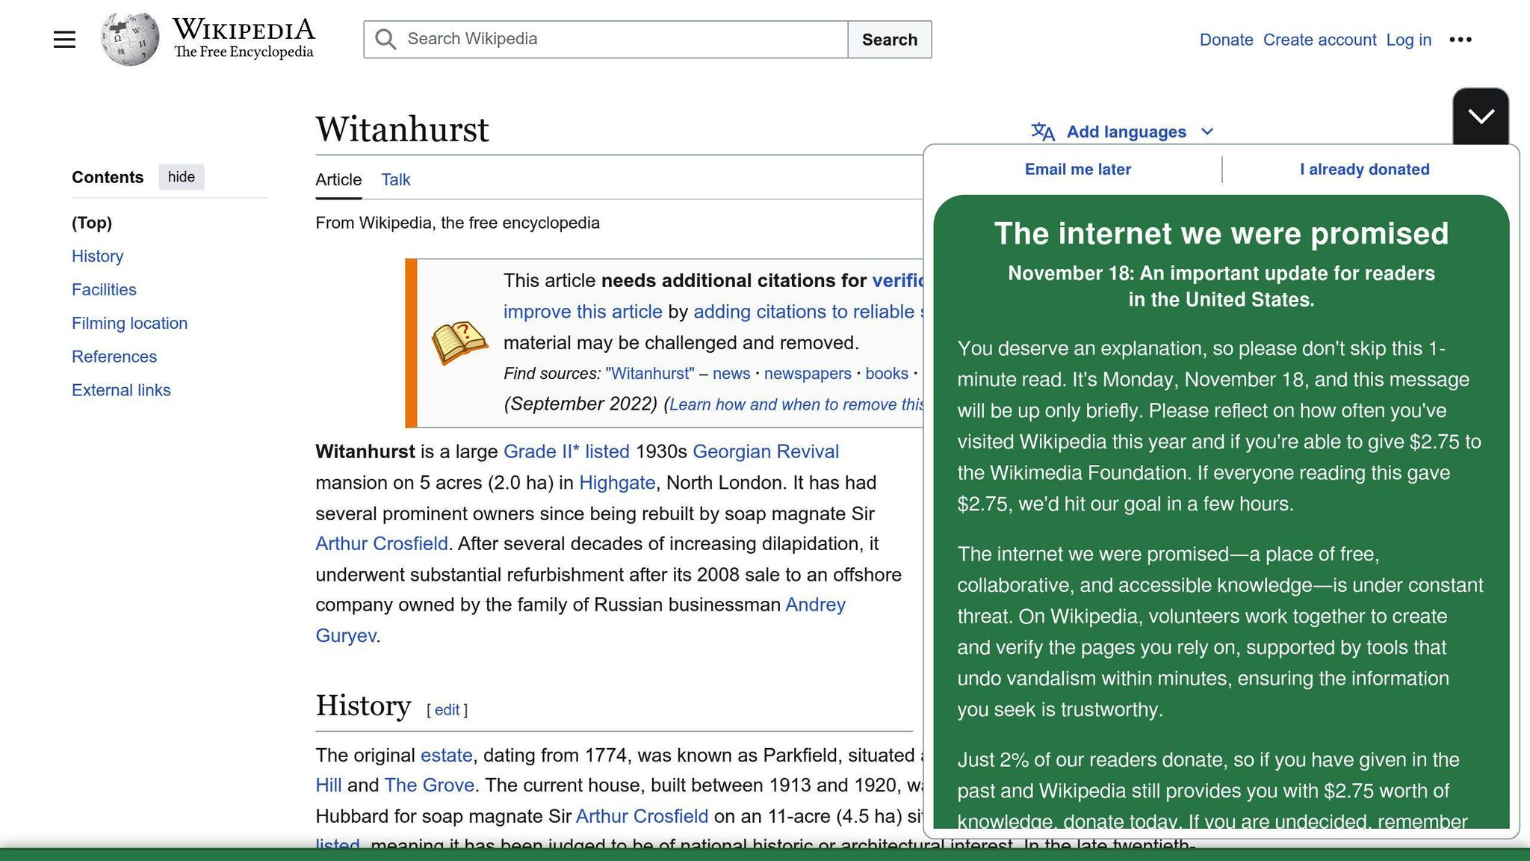Open the hamburger main menu

tap(64, 40)
